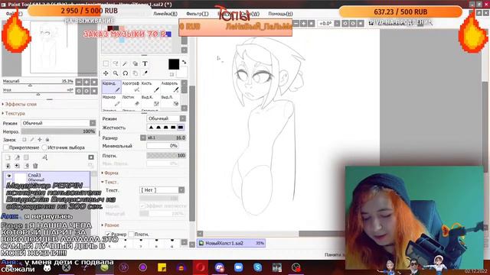
Task: Click the layer mask icon
Action: point(91,157)
